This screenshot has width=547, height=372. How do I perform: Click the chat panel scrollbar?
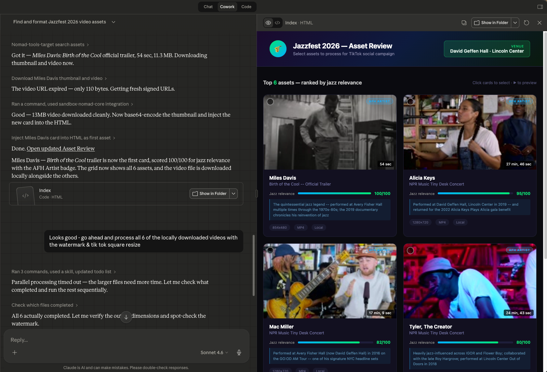tap(254, 265)
